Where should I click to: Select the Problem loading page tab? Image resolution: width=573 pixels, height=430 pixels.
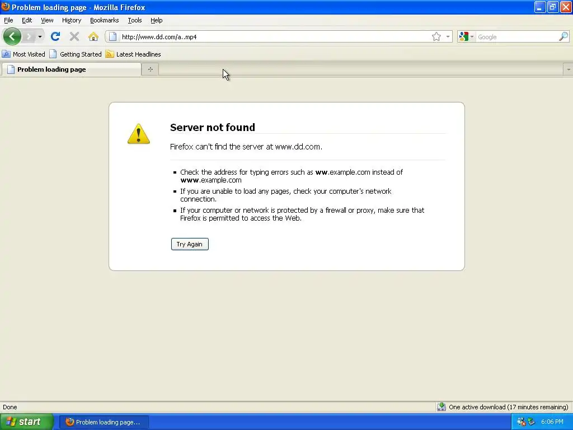71,69
